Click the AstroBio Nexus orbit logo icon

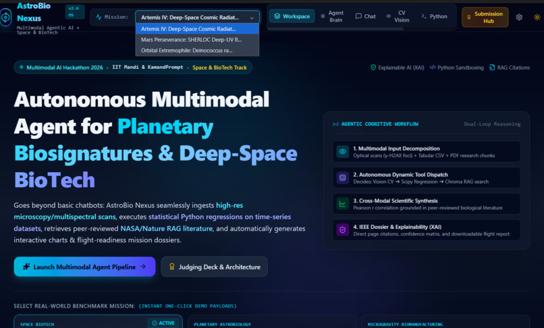click(5, 17)
